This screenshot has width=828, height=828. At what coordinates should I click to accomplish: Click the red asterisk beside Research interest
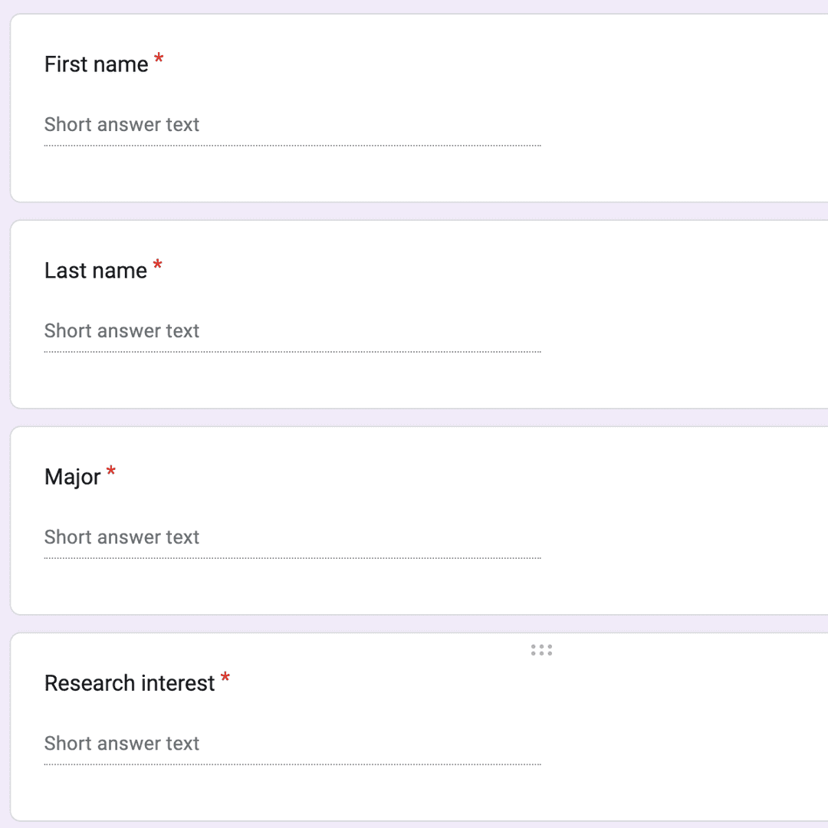225,678
